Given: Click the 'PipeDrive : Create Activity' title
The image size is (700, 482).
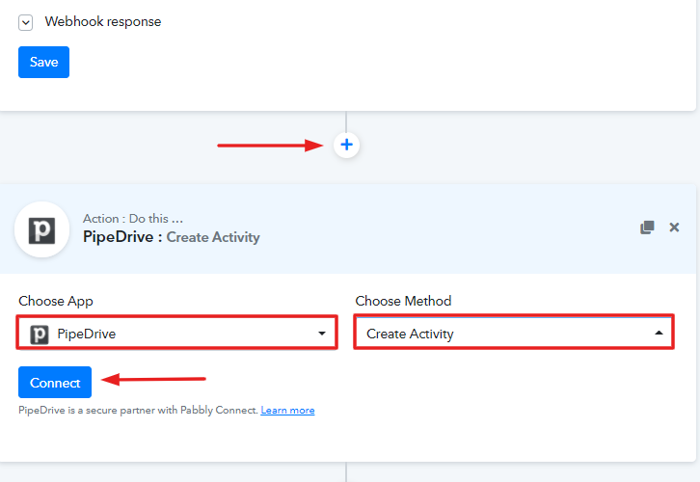Looking at the screenshot, I should 172,237.
